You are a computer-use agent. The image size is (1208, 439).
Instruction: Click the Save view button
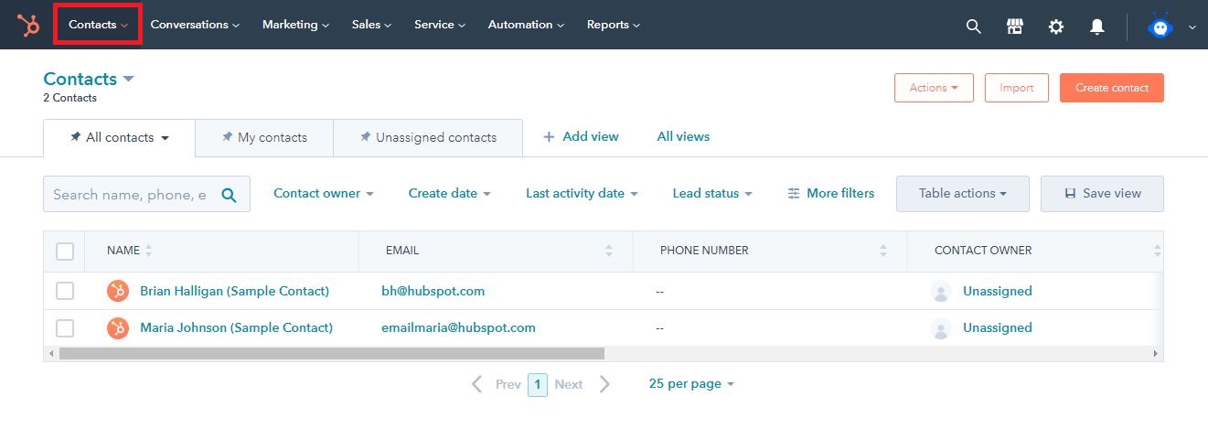pyautogui.click(x=1103, y=194)
